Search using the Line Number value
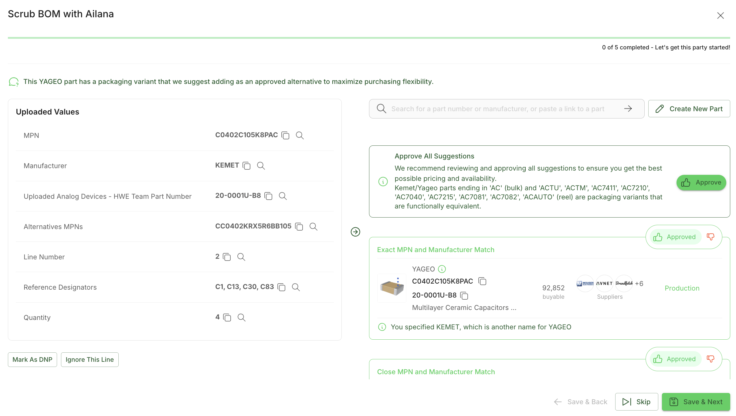736x416 pixels. [x=241, y=257]
